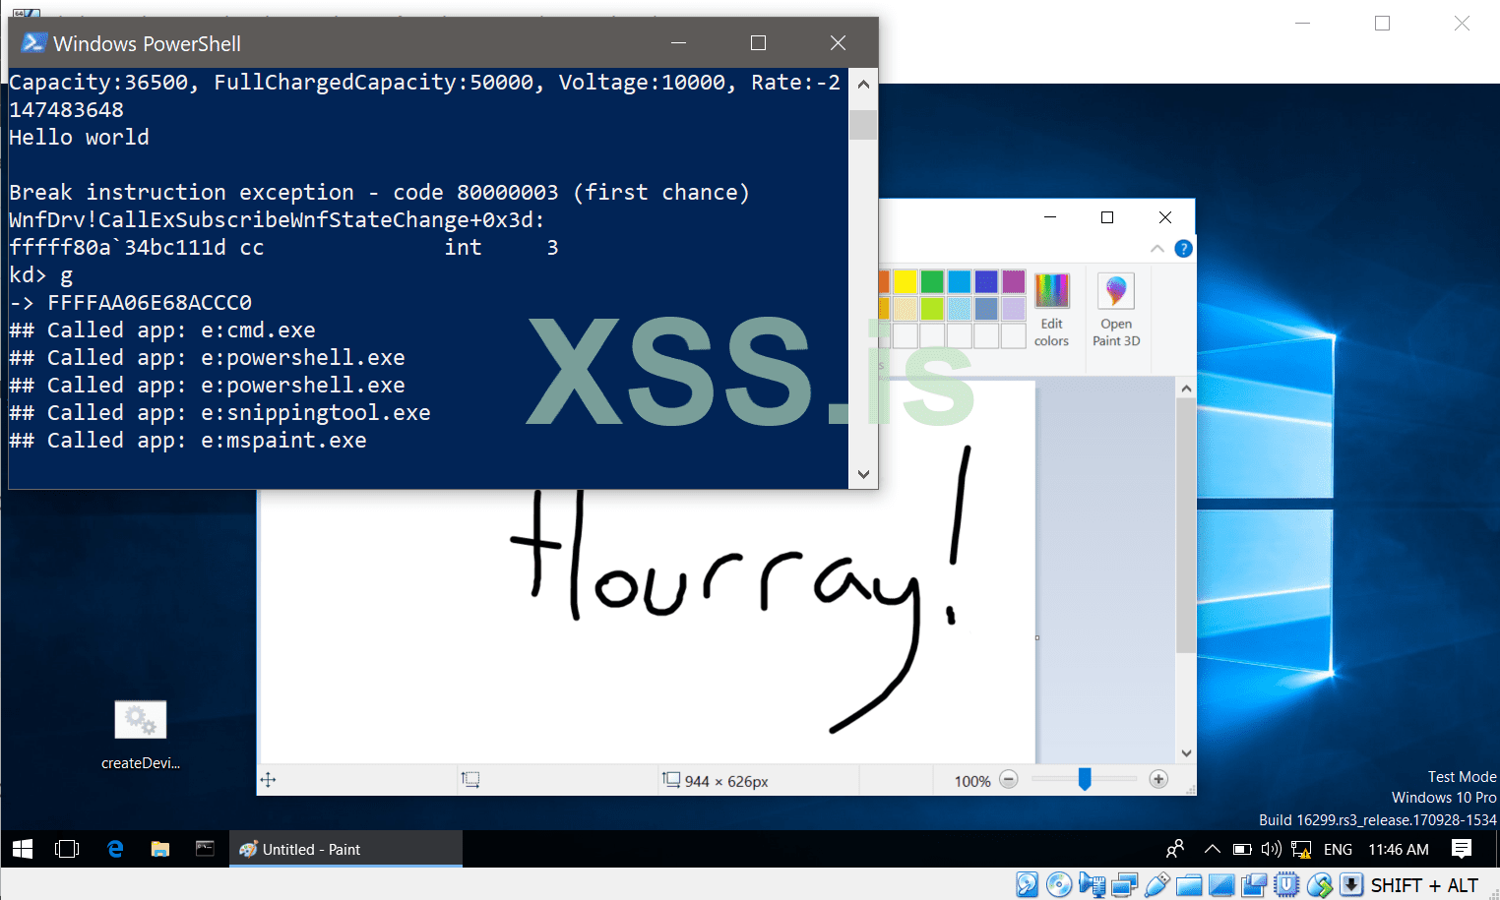
Task: Click the CPU chip status icon
Action: click(x=1286, y=884)
